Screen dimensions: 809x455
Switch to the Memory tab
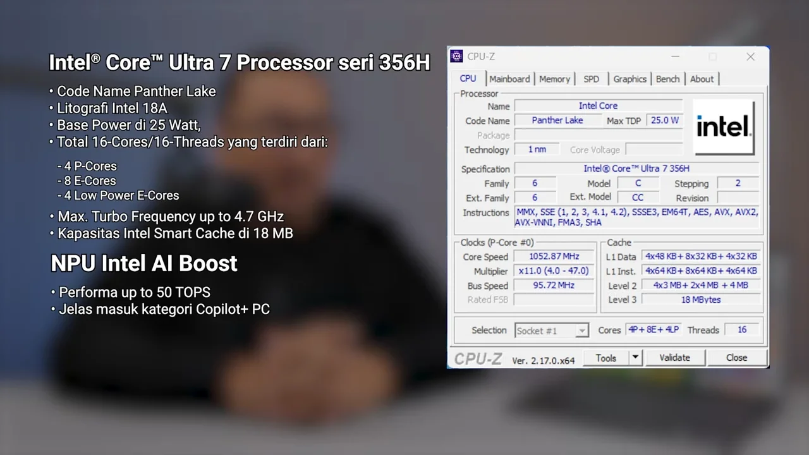(x=554, y=79)
